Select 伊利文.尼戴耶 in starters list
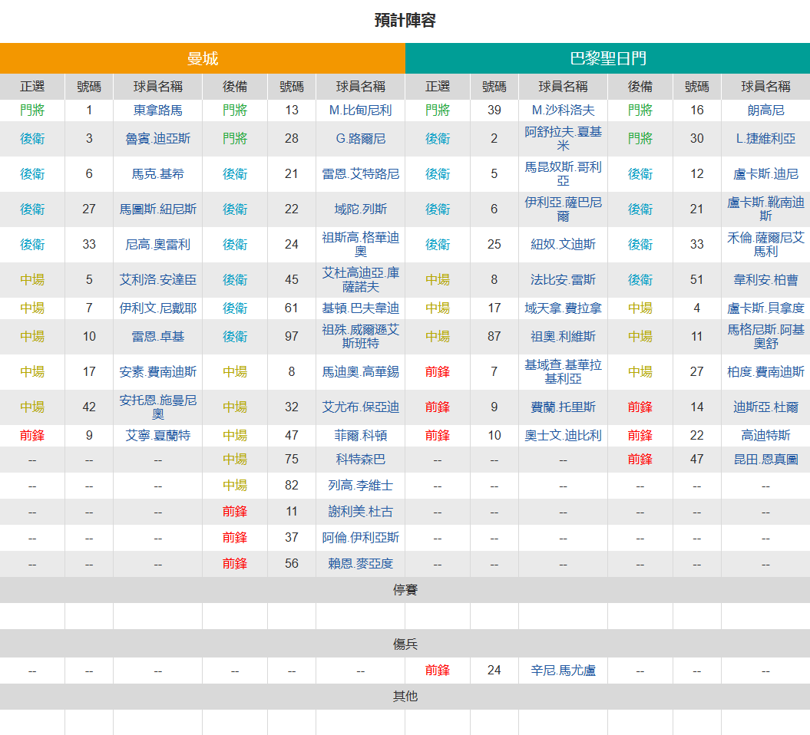The height and width of the screenshot is (735, 810). coord(157,308)
